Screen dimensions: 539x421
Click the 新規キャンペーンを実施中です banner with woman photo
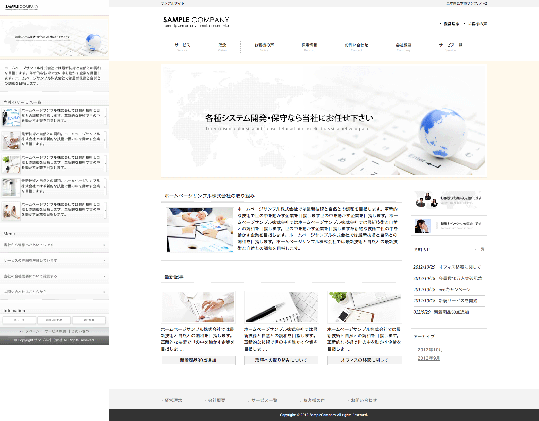click(x=449, y=226)
